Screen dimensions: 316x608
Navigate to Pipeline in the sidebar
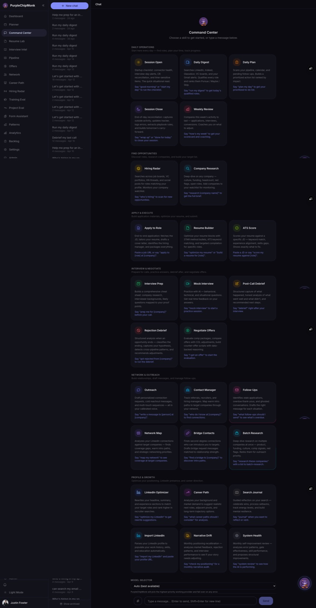point(24,58)
